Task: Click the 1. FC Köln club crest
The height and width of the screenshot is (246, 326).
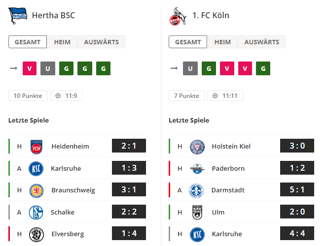Action: 178,16
